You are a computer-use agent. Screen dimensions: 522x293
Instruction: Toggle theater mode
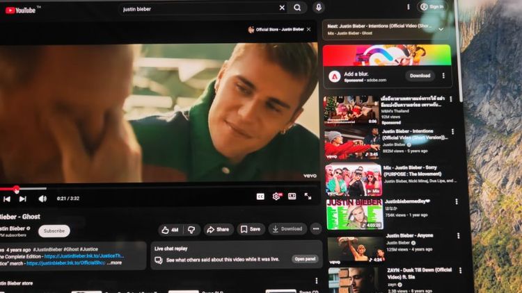pyautogui.click(x=292, y=196)
